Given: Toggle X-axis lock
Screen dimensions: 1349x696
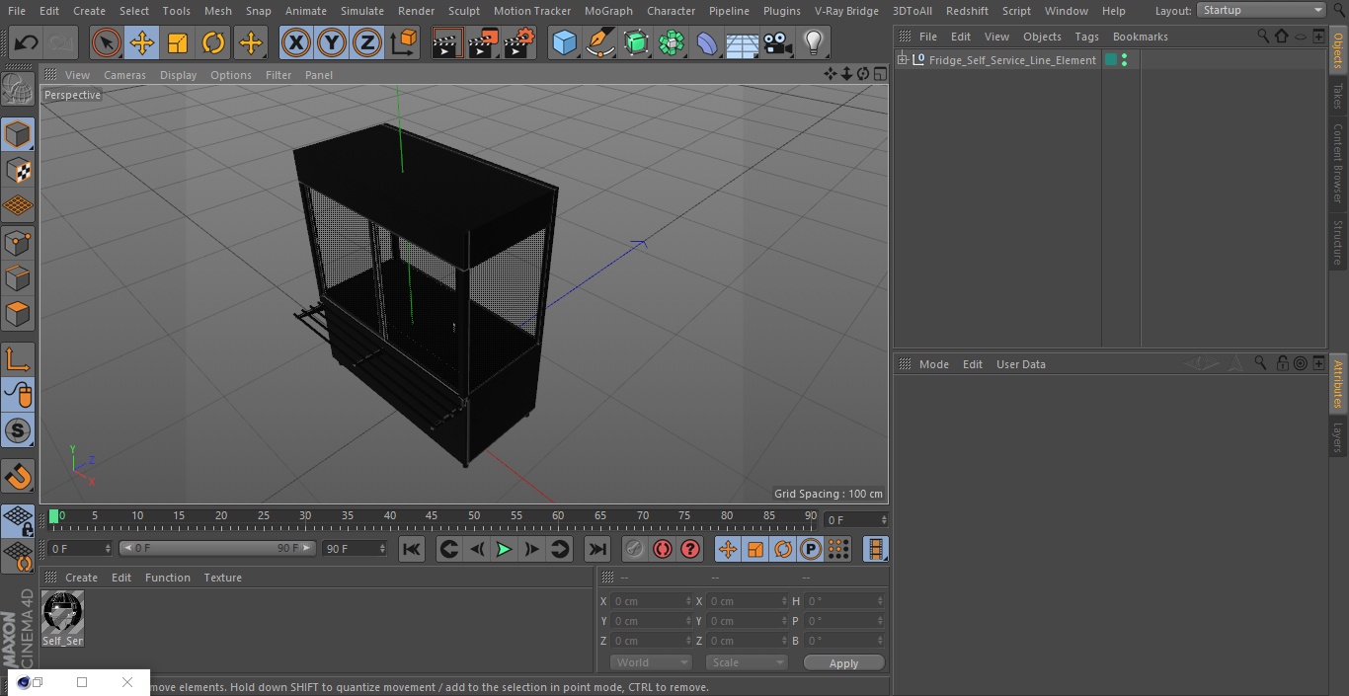Looking at the screenshot, I should [295, 42].
